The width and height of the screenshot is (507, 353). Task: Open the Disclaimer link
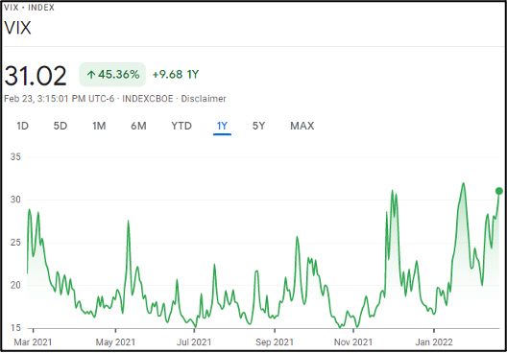(x=204, y=99)
